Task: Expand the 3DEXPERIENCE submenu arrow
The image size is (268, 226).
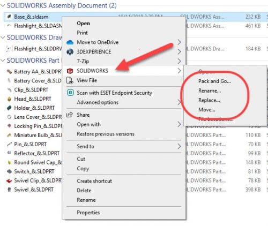Action: (x=179, y=52)
